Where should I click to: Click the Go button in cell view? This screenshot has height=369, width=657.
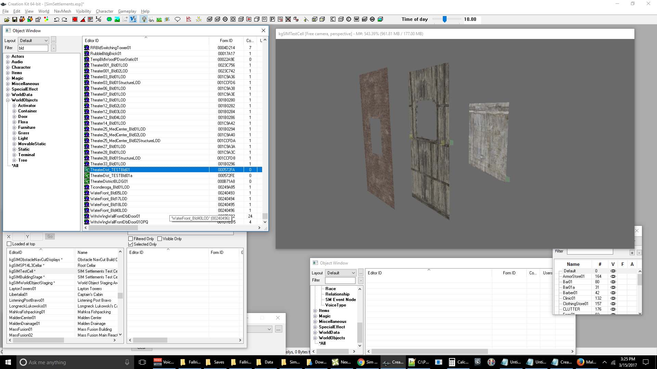(50, 236)
